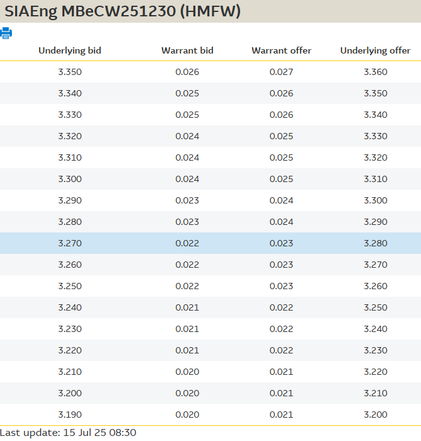Click underlying bid value 3.340

pyautogui.click(x=70, y=93)
